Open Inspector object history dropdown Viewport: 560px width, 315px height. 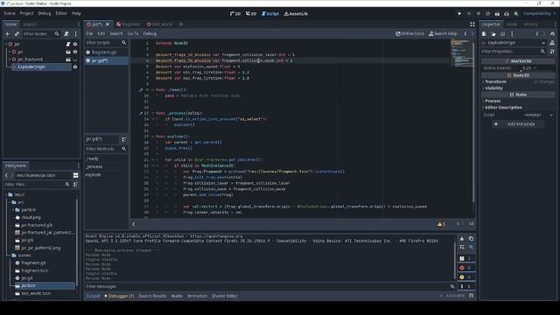tap(552, 34)
